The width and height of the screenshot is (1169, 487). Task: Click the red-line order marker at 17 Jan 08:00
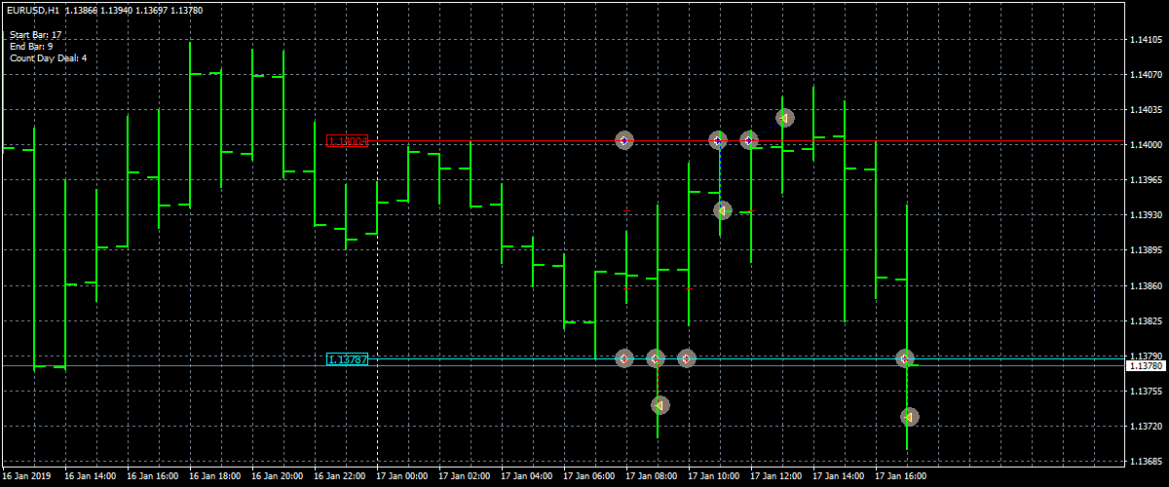click(x=624, y=140)
